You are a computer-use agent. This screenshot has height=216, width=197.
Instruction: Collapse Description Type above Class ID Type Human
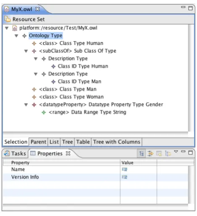pyautogui.click(x=36, y=59)
